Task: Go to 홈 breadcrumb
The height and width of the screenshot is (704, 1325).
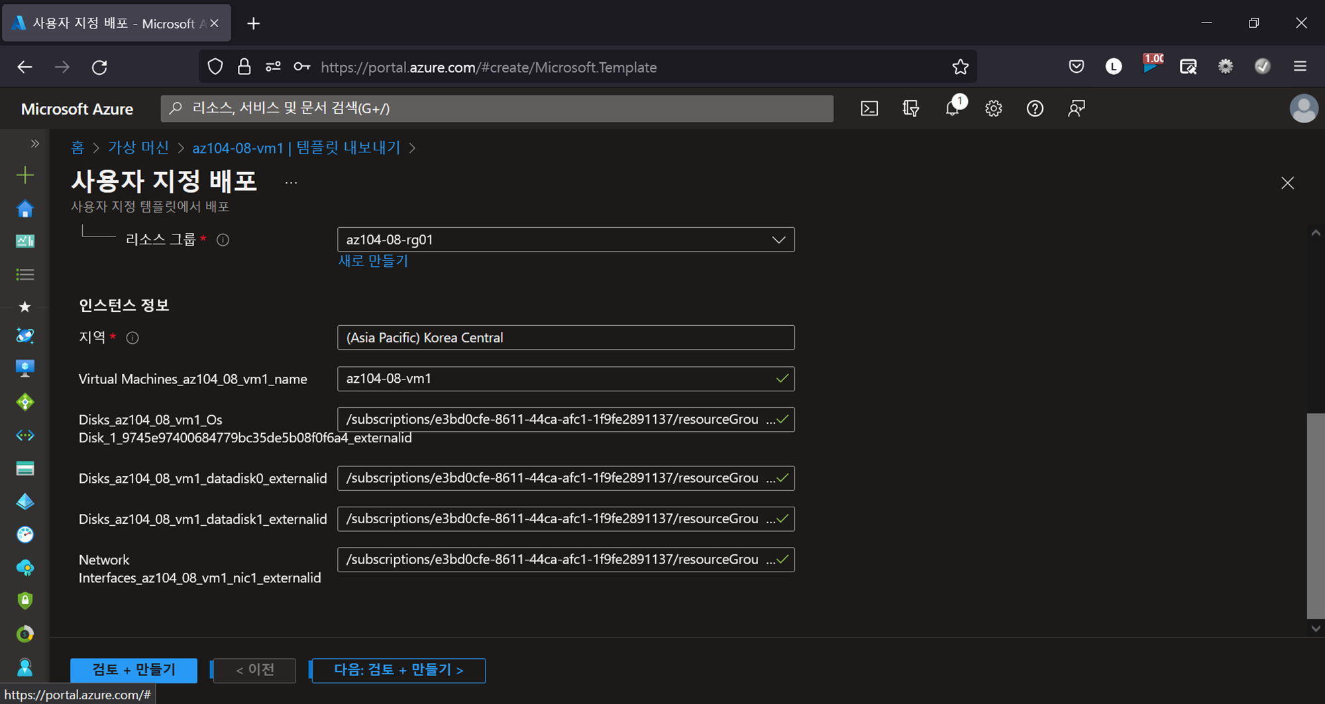Action: point(78,148)
